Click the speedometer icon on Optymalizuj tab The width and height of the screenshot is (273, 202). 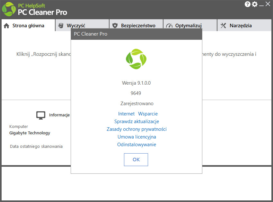point(169,26)
